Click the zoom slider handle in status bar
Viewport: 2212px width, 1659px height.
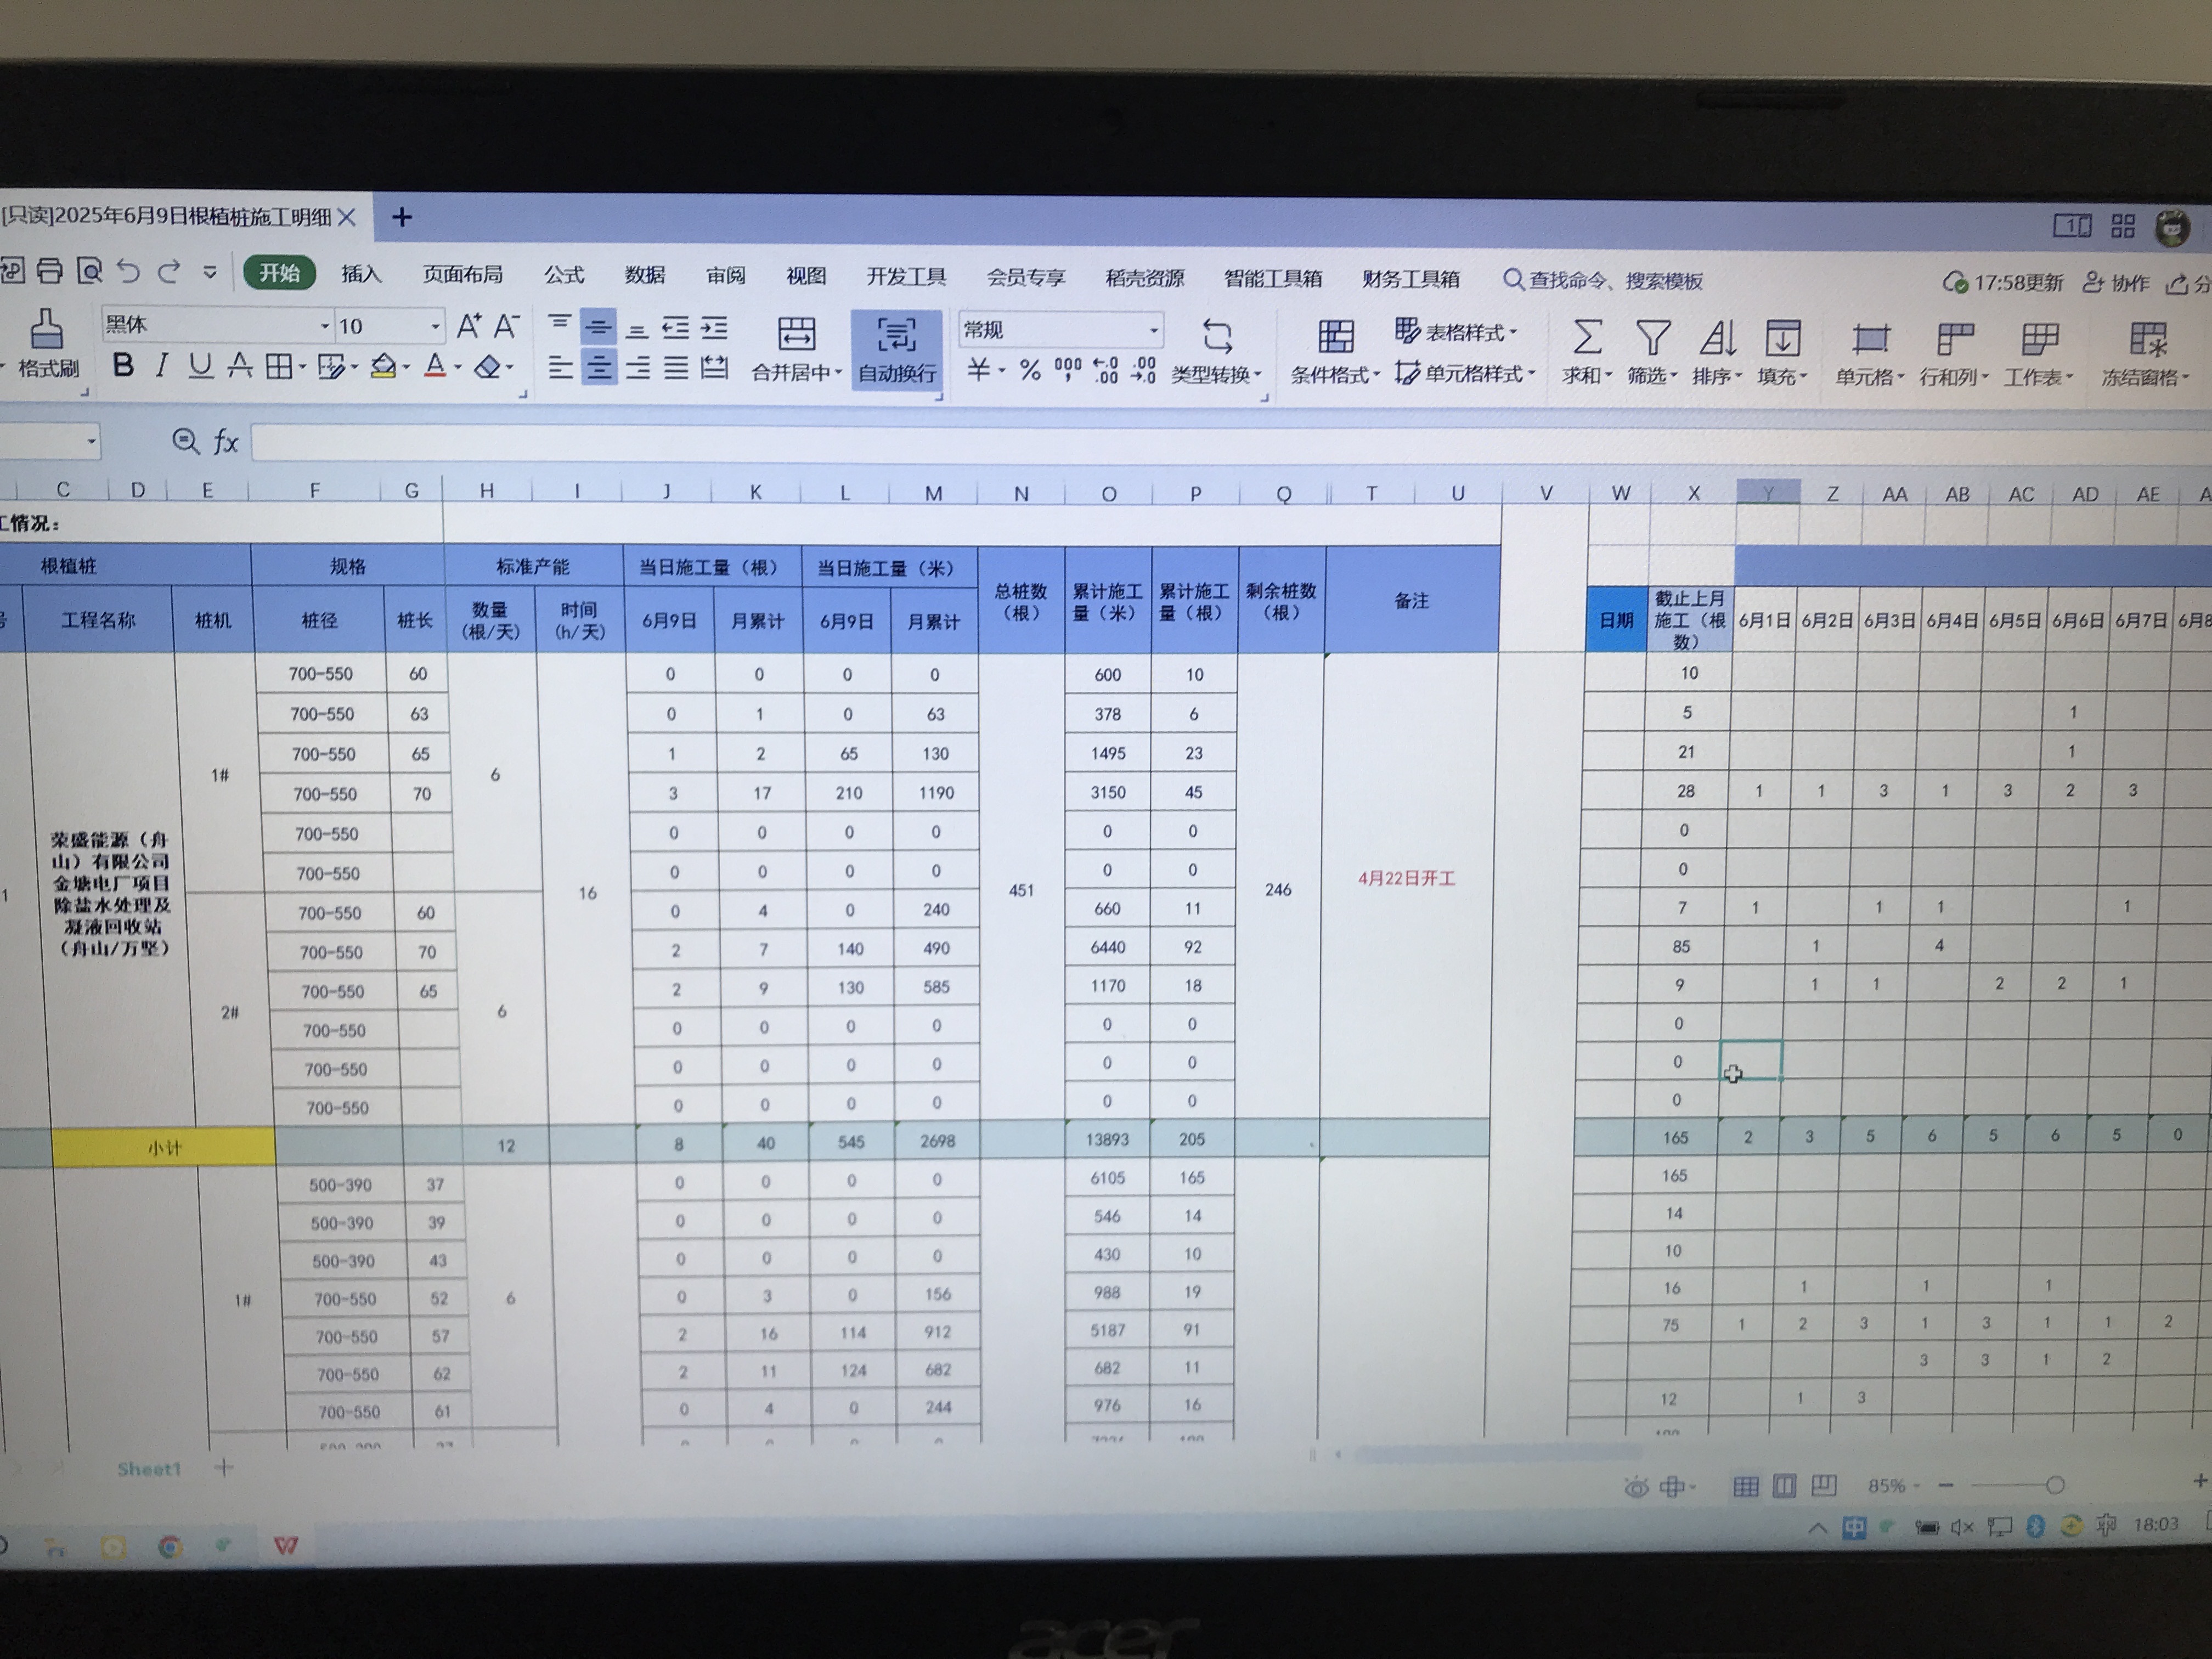tap(2054, 1485)
